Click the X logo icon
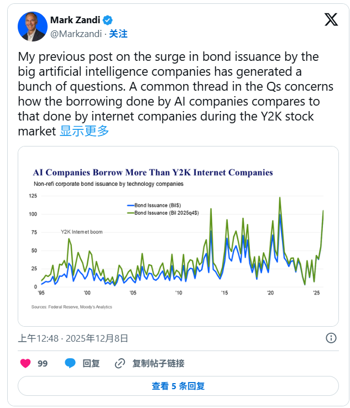This screenshot has width=350, height=408. click(x=331, y=20)
